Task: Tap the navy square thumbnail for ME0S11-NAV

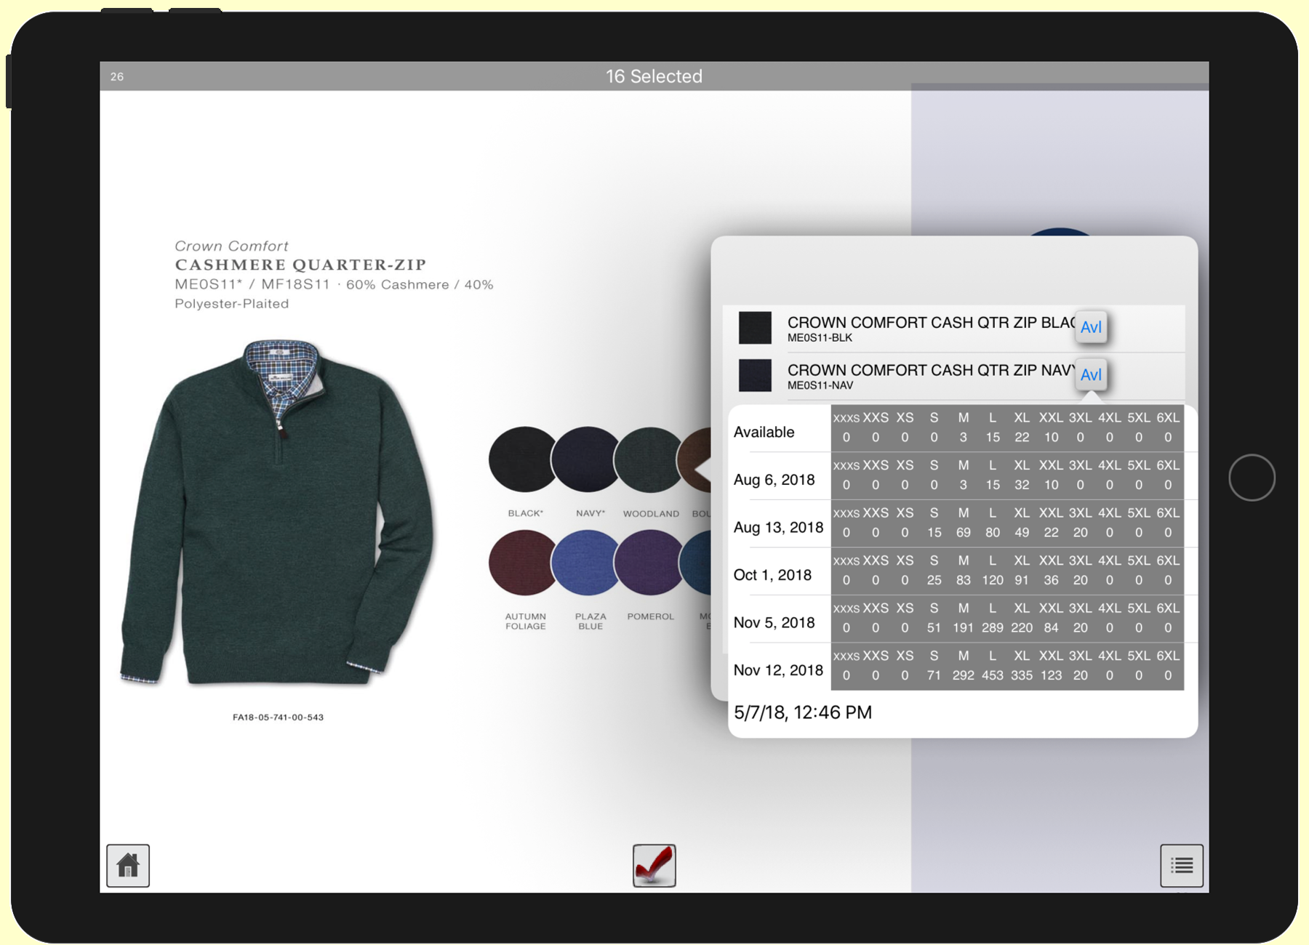Action: coord(755,375)
